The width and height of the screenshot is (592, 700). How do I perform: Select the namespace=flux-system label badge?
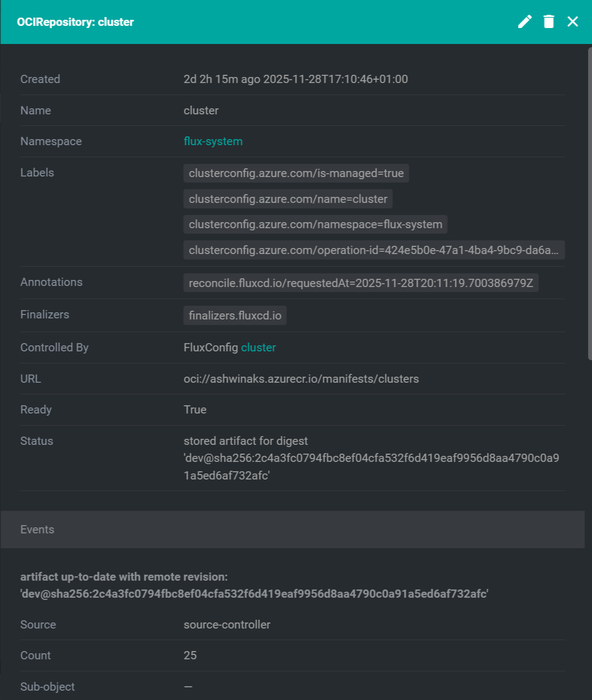(315, 224)
